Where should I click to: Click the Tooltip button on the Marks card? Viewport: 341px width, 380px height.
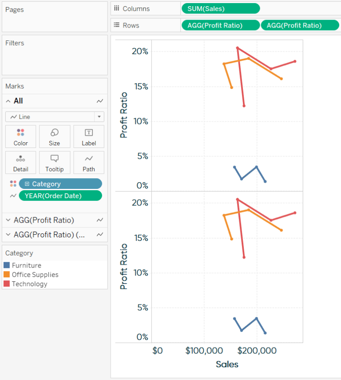pos(54,162)
